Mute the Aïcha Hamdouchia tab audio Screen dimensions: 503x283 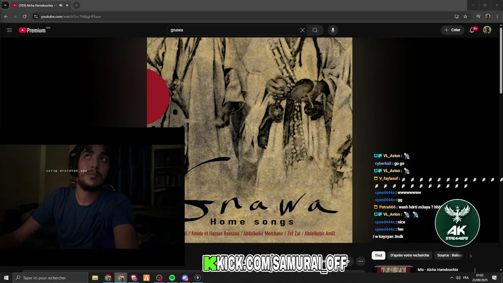61,6
